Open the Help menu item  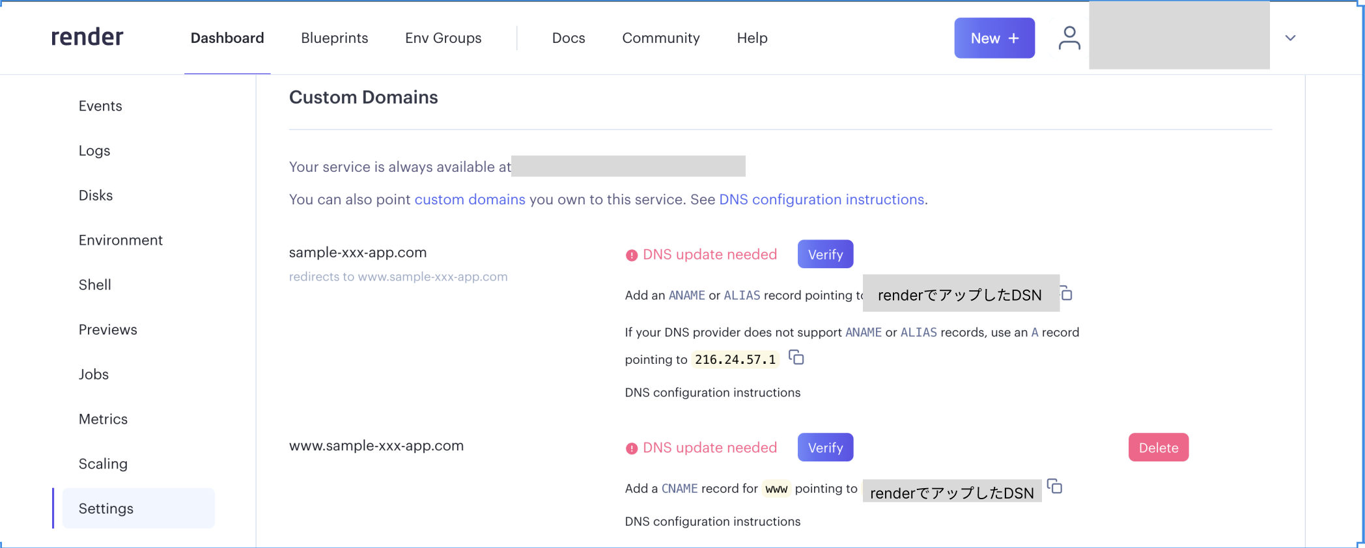click(752, 38)
